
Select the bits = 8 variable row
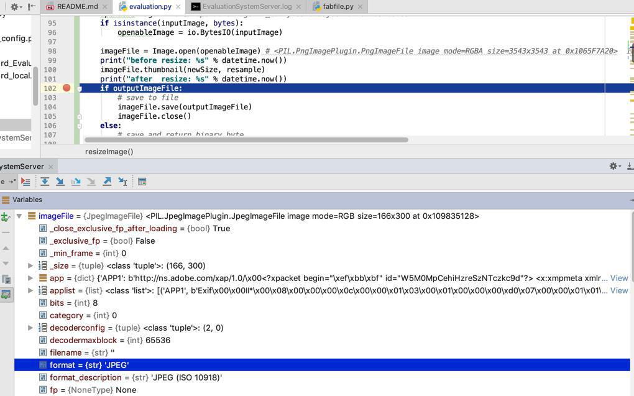tap(322, 303)
